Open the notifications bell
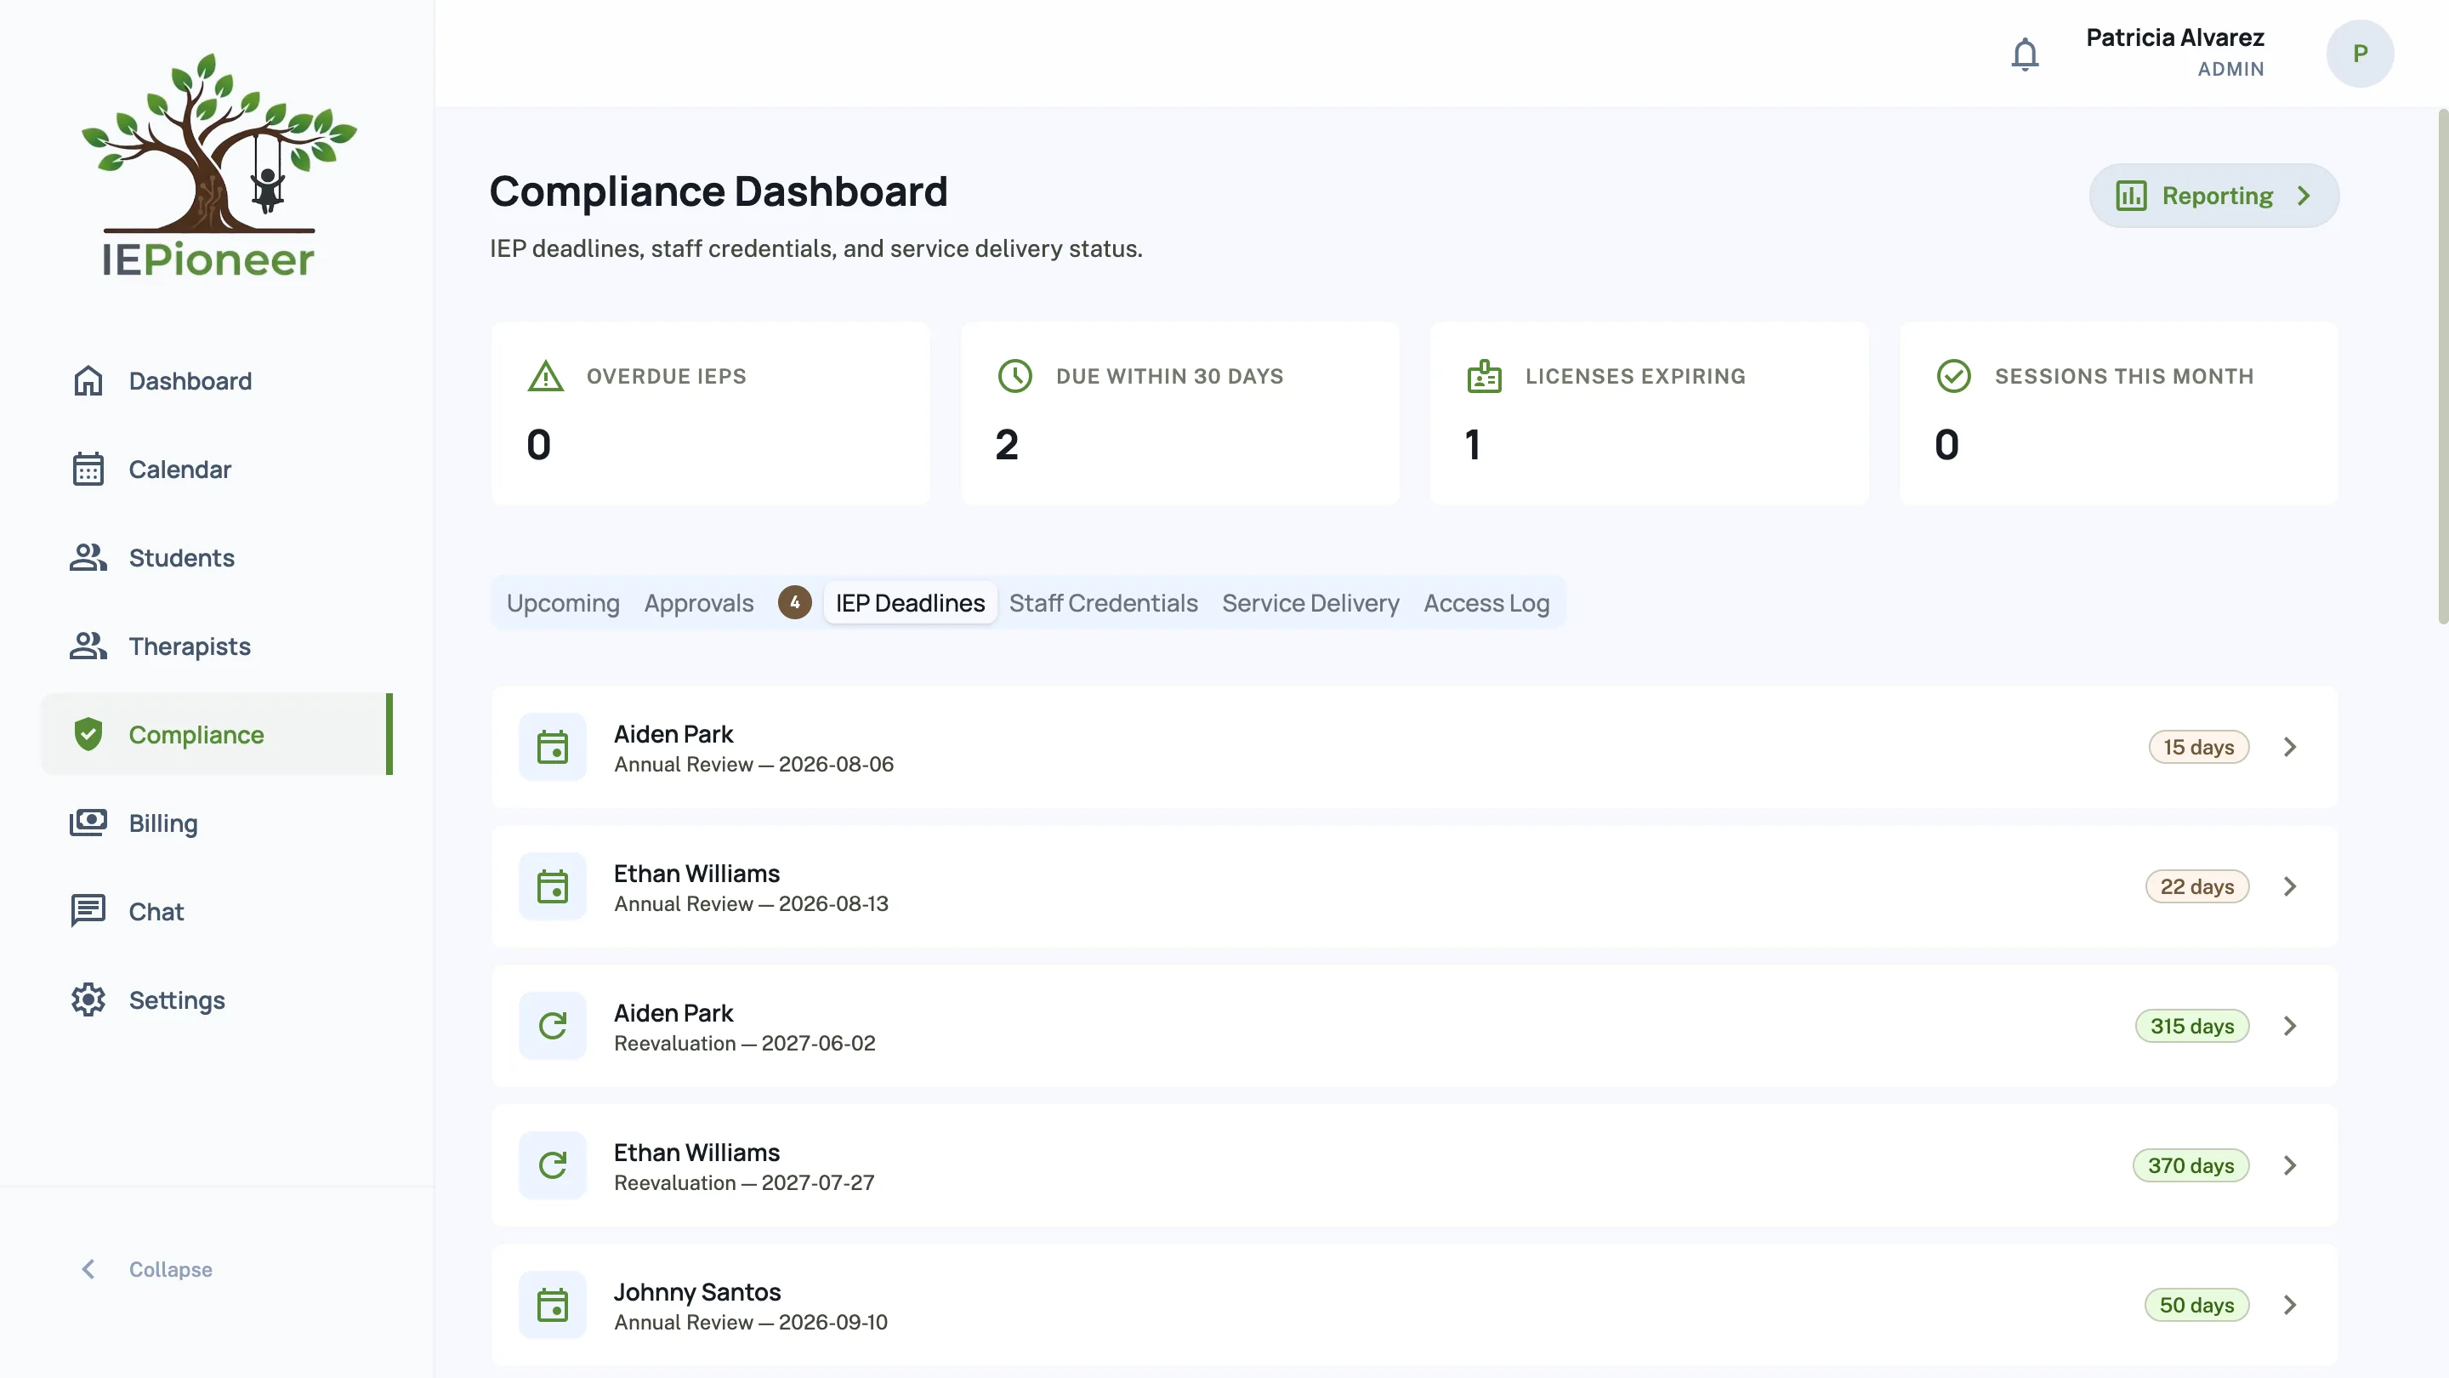2449x1378 pixels. click(x=2025, y=54)
